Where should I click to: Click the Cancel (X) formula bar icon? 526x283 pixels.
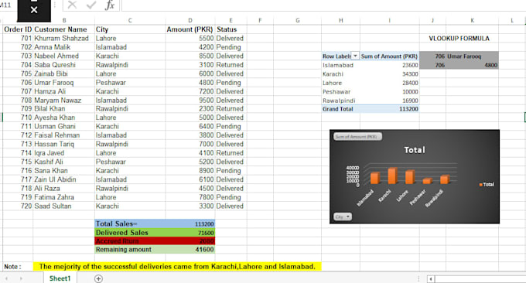(72, 5)
